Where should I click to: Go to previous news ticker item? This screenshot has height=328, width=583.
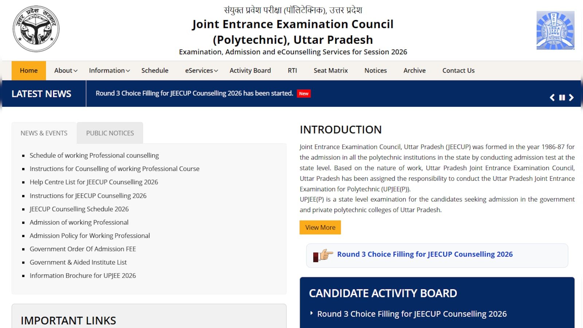click(552, 97)
